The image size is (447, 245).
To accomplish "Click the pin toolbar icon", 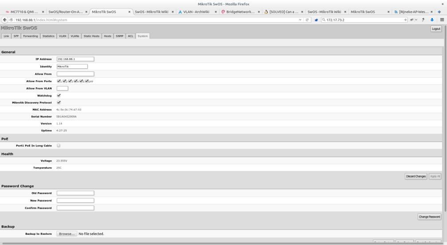I will point(423,20).
